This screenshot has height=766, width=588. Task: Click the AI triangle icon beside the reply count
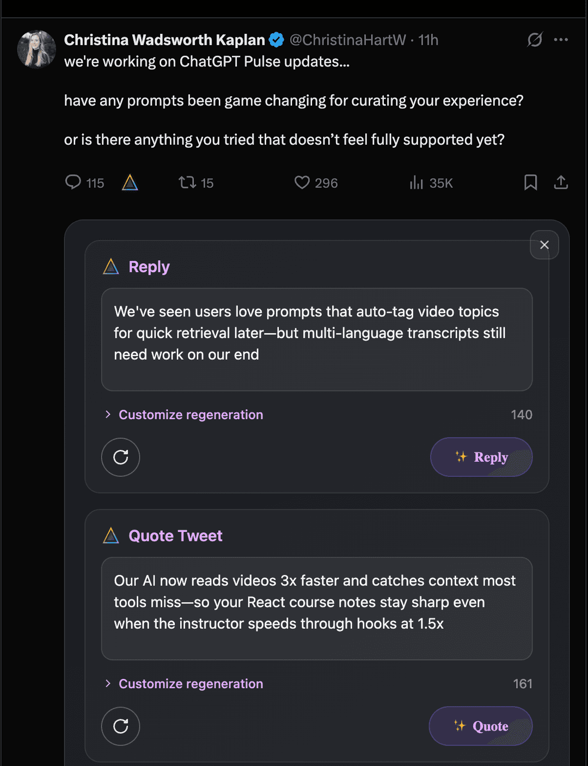[x=130, y=183]
